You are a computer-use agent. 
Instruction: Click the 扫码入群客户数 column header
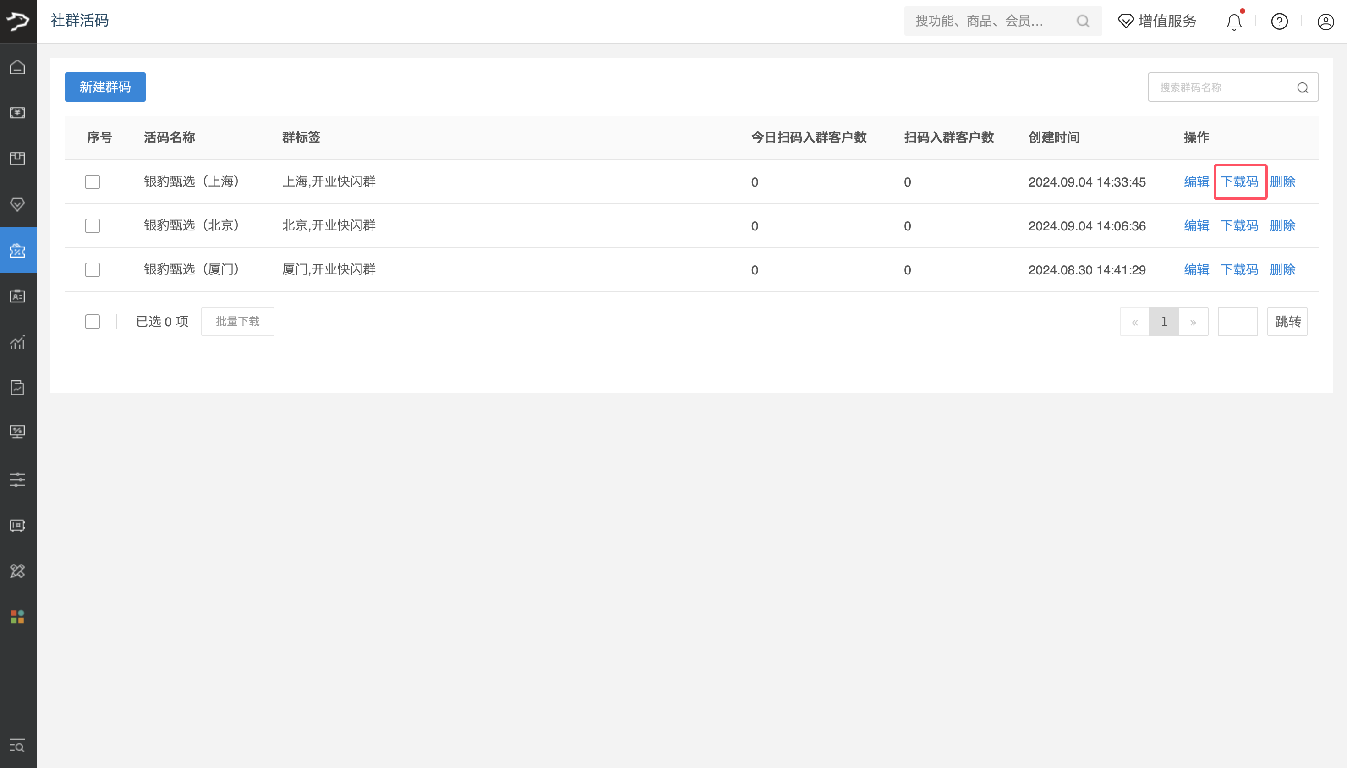(x=949, y=137)
